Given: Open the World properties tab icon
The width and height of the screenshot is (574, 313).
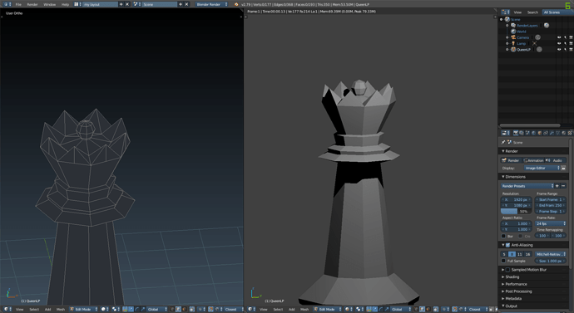Looking at the screenshot, I should click(533, 133).
